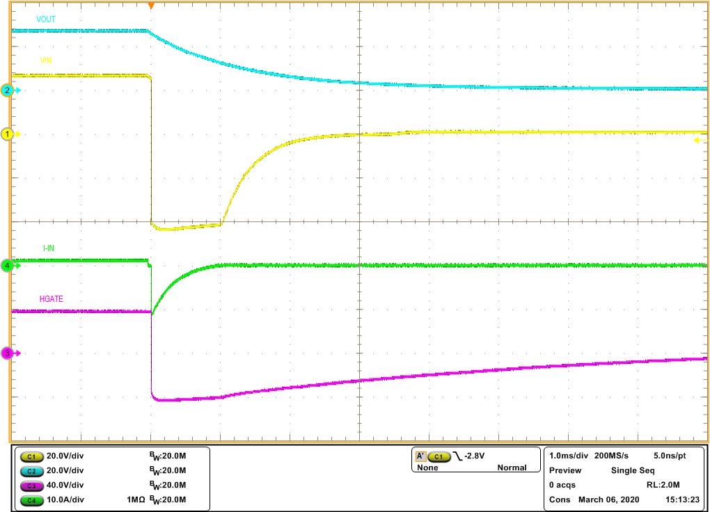Click the falling-edge trigger slope symbol
Screen dimensions: 710x512
(457, 456)
